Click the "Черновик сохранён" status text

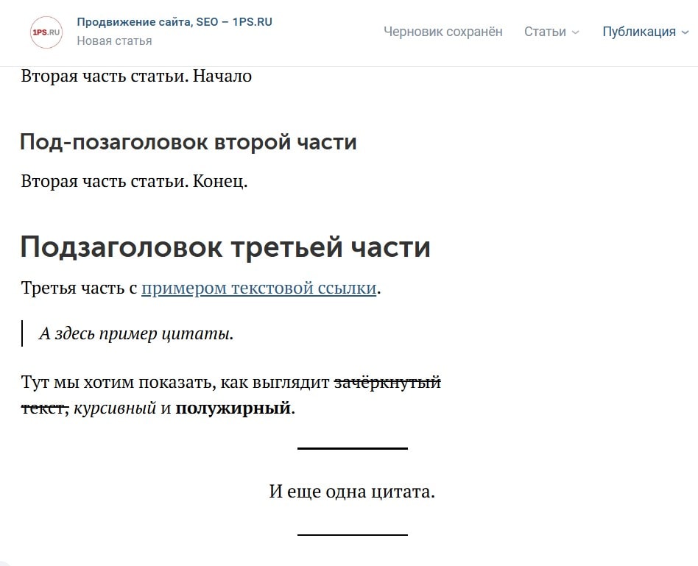[443, 32]
